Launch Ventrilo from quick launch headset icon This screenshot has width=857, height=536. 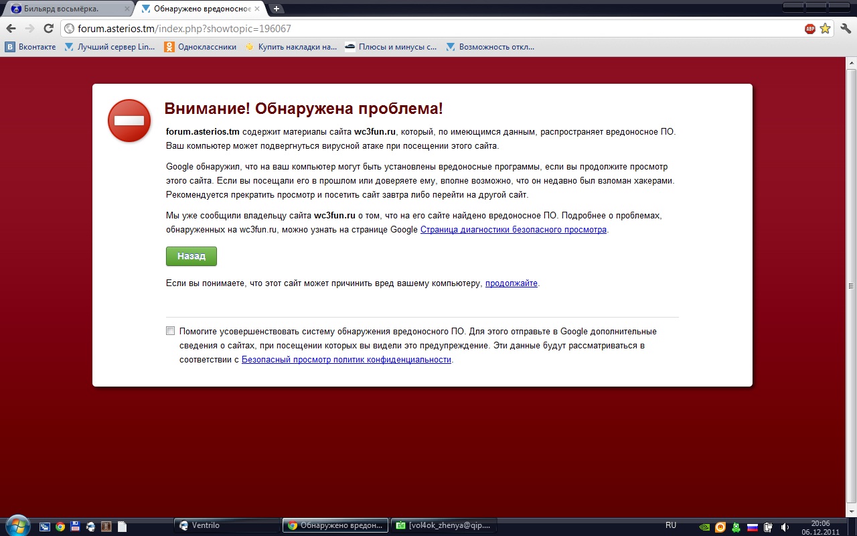click(91, 526)
